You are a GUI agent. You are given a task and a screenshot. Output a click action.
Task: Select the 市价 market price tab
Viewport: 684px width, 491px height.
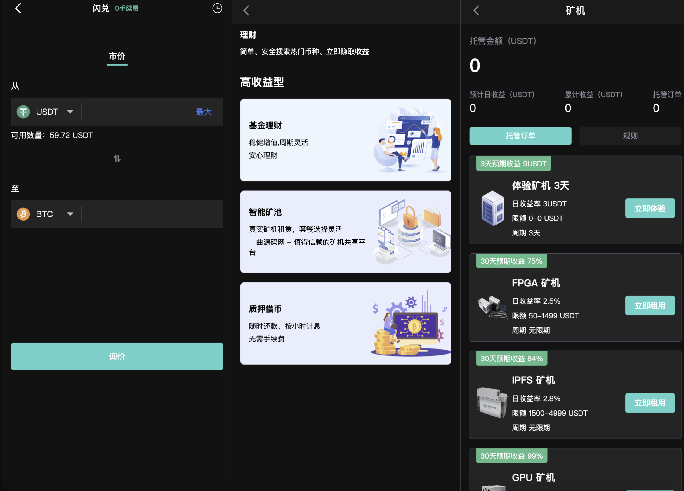pyautogui.click(x=117, y=56)
